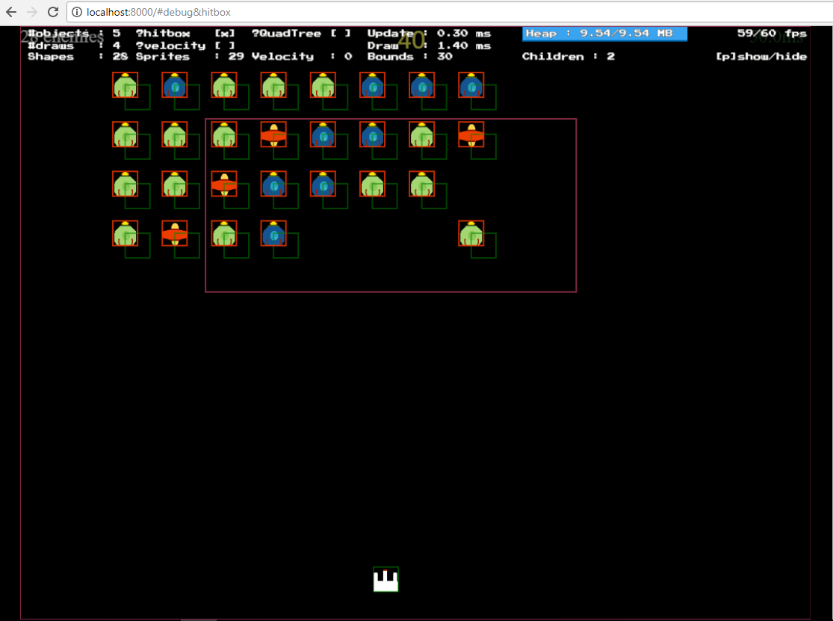Click the blue Heap memory bar
Image resolution: width=833 pixels, height=621 pixels.
pos(604,34)
